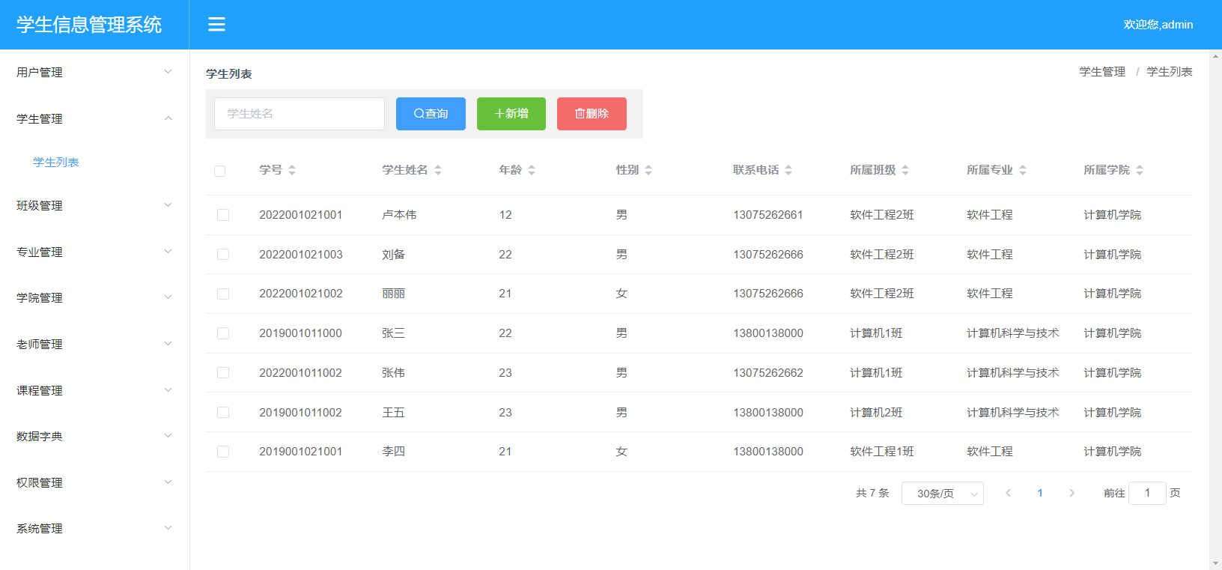The image size is (1222, 570).
Task: Select the checkbox for student 卢本伟
Action: (223, 215)
